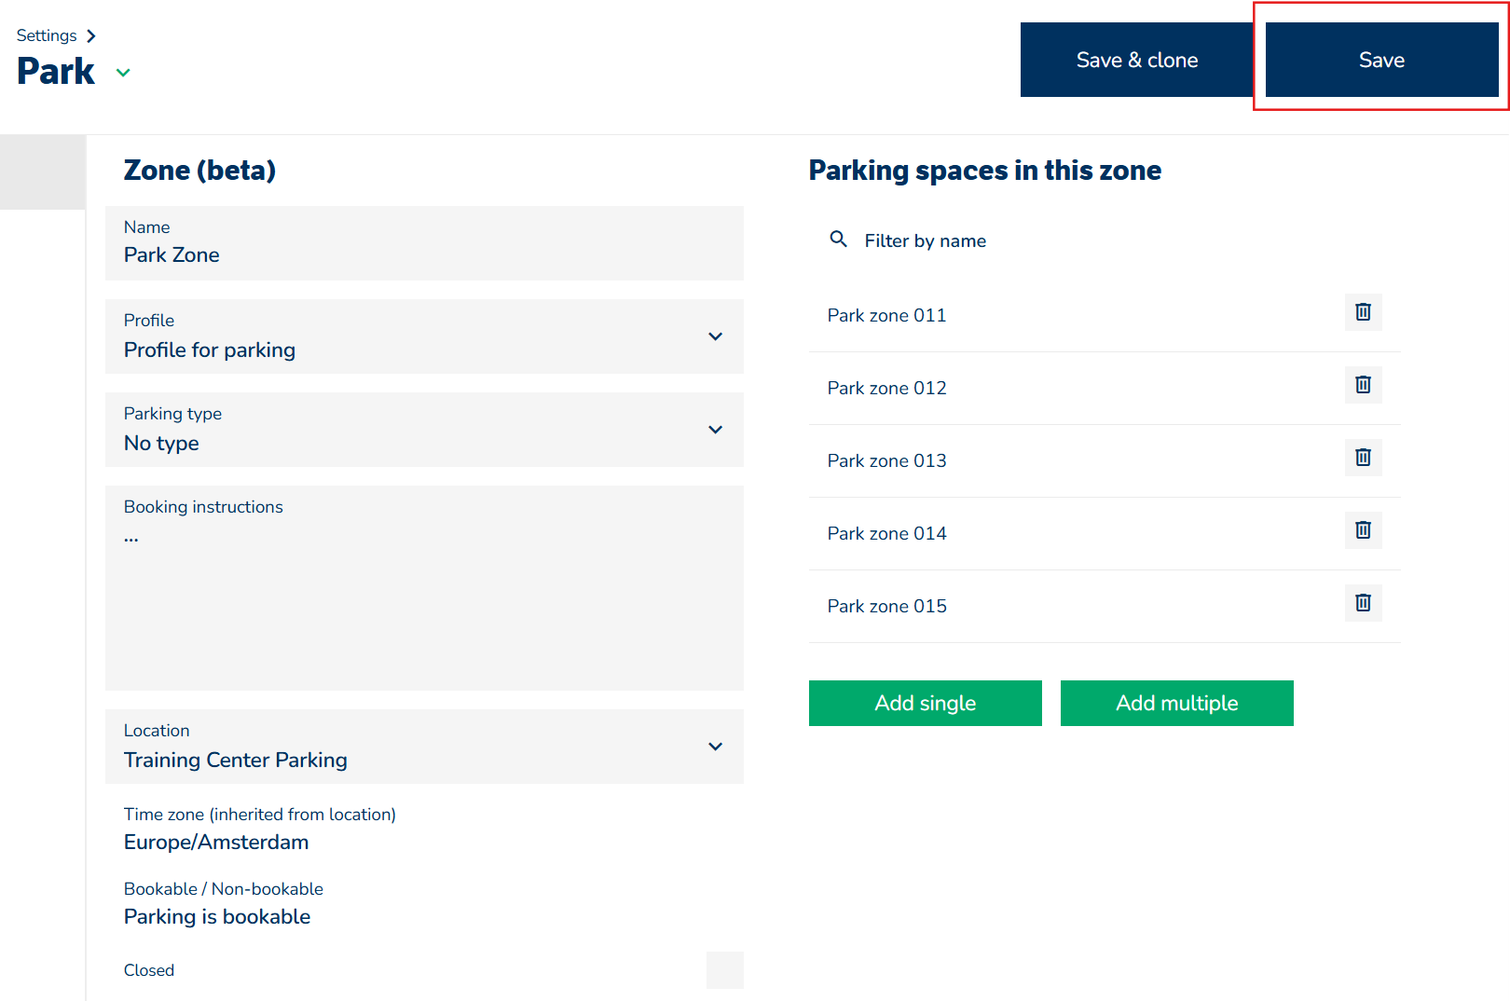
Task: Remove Park zone 015 via trash icon
Action: (x=1363, y=603)
